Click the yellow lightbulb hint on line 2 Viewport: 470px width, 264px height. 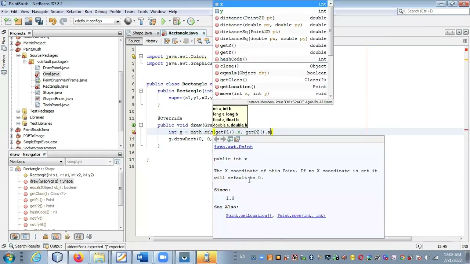pyautogui.click(x=134, y=56)
